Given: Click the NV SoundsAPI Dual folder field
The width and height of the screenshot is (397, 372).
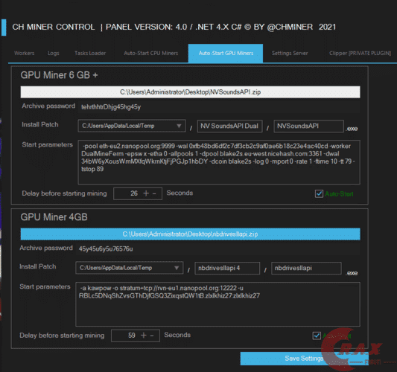Looking at the screenshot, I should tap(229, 126).
